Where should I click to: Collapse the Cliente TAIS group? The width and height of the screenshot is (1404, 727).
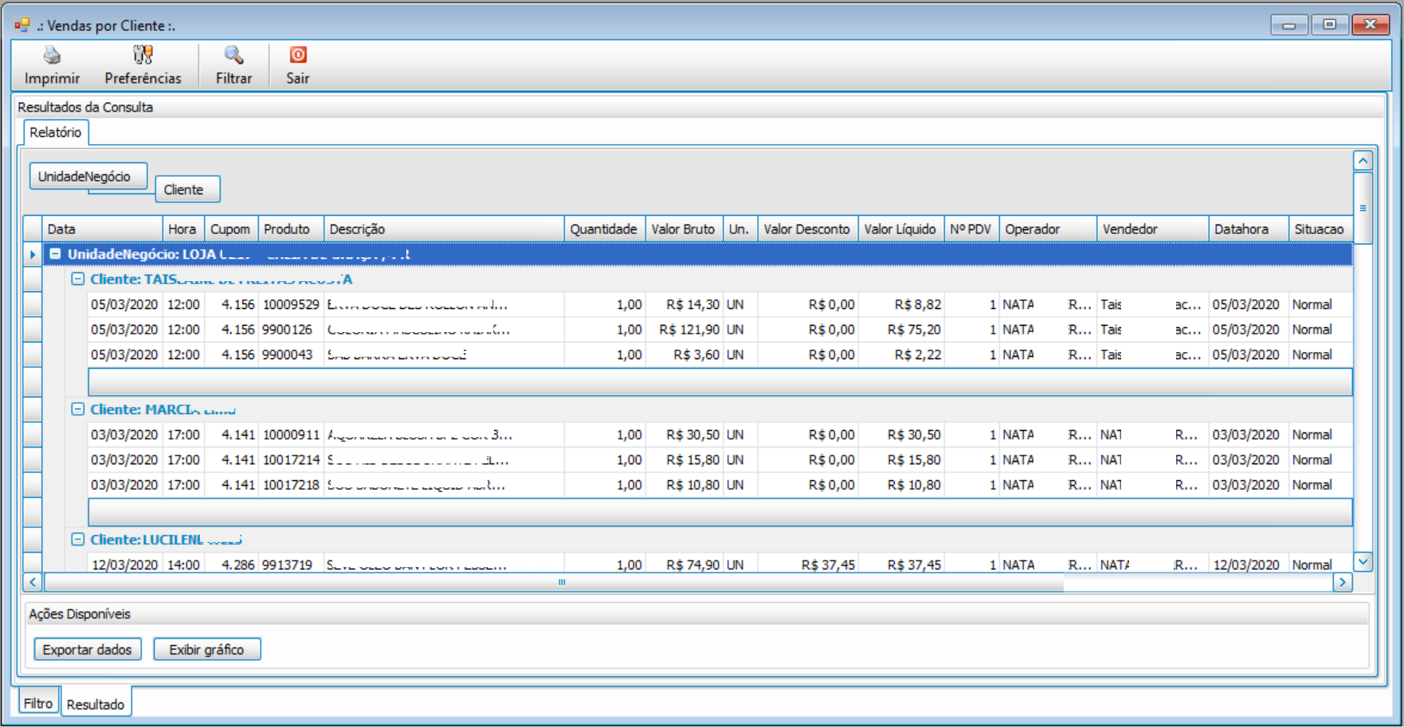(x=77, y=279)
